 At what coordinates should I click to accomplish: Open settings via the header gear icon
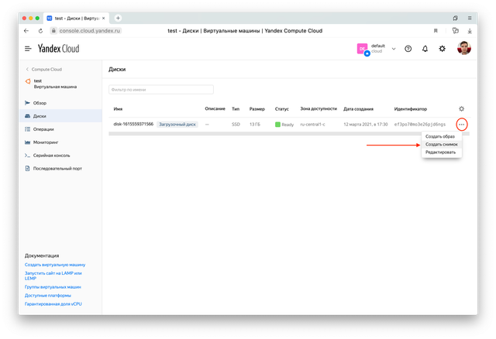(442, 49)
